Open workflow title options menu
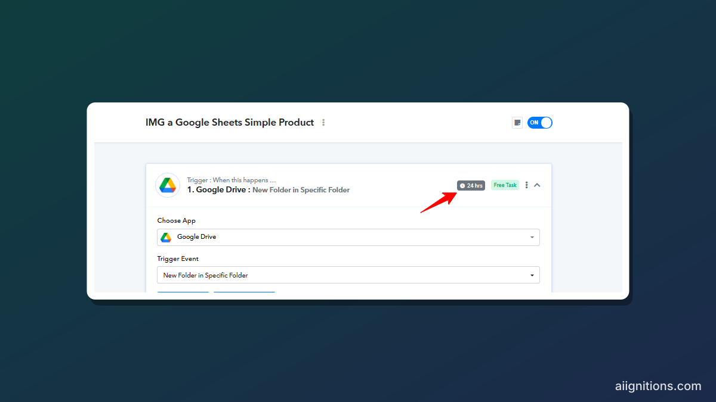 (323, 123)
